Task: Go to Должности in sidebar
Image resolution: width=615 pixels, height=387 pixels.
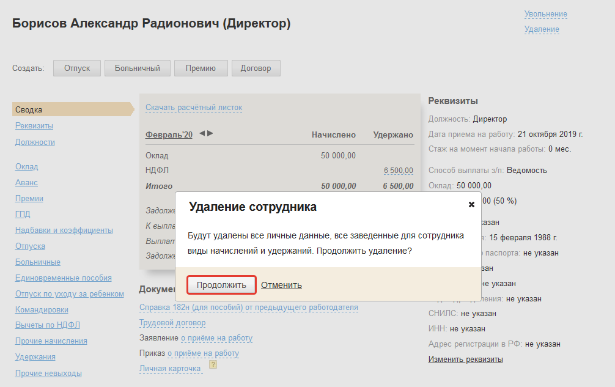Action: (x=35, y=142)
